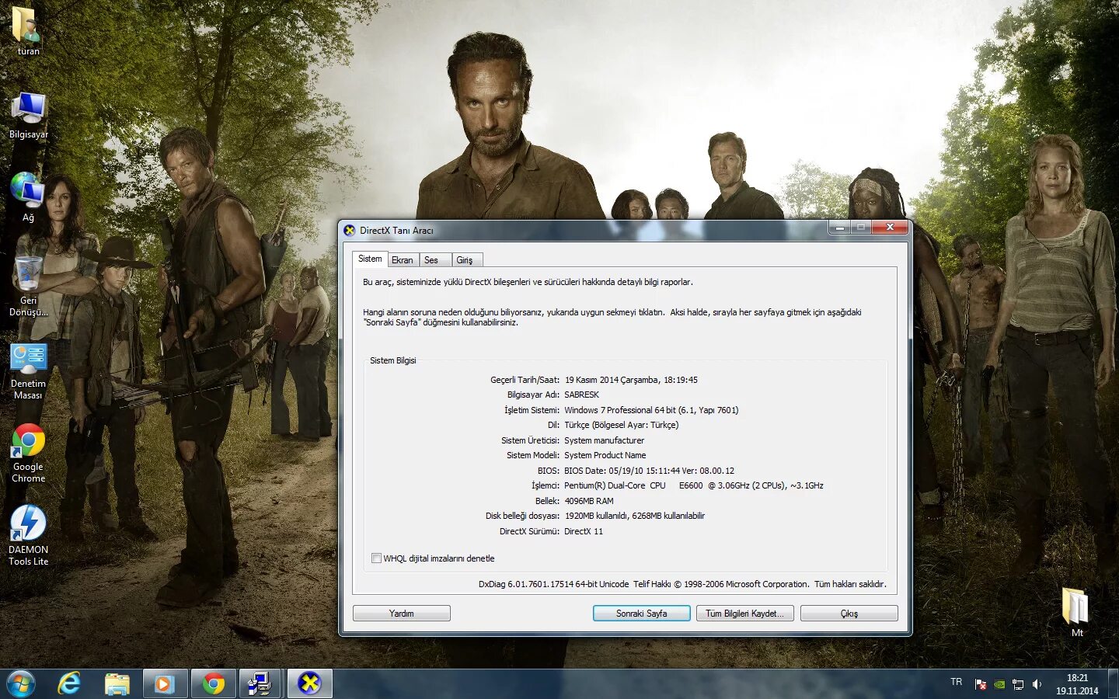Launch DAEMON Tools Lite desktop shortcut
The image size is (1119, 699).
[x=28, y=534]
